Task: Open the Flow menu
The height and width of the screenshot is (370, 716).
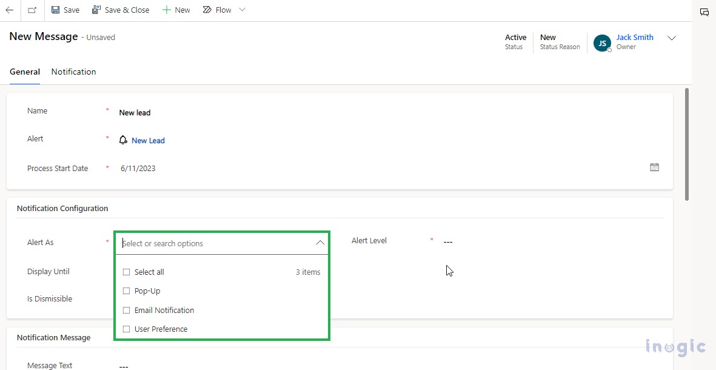Action: (218, 10)
